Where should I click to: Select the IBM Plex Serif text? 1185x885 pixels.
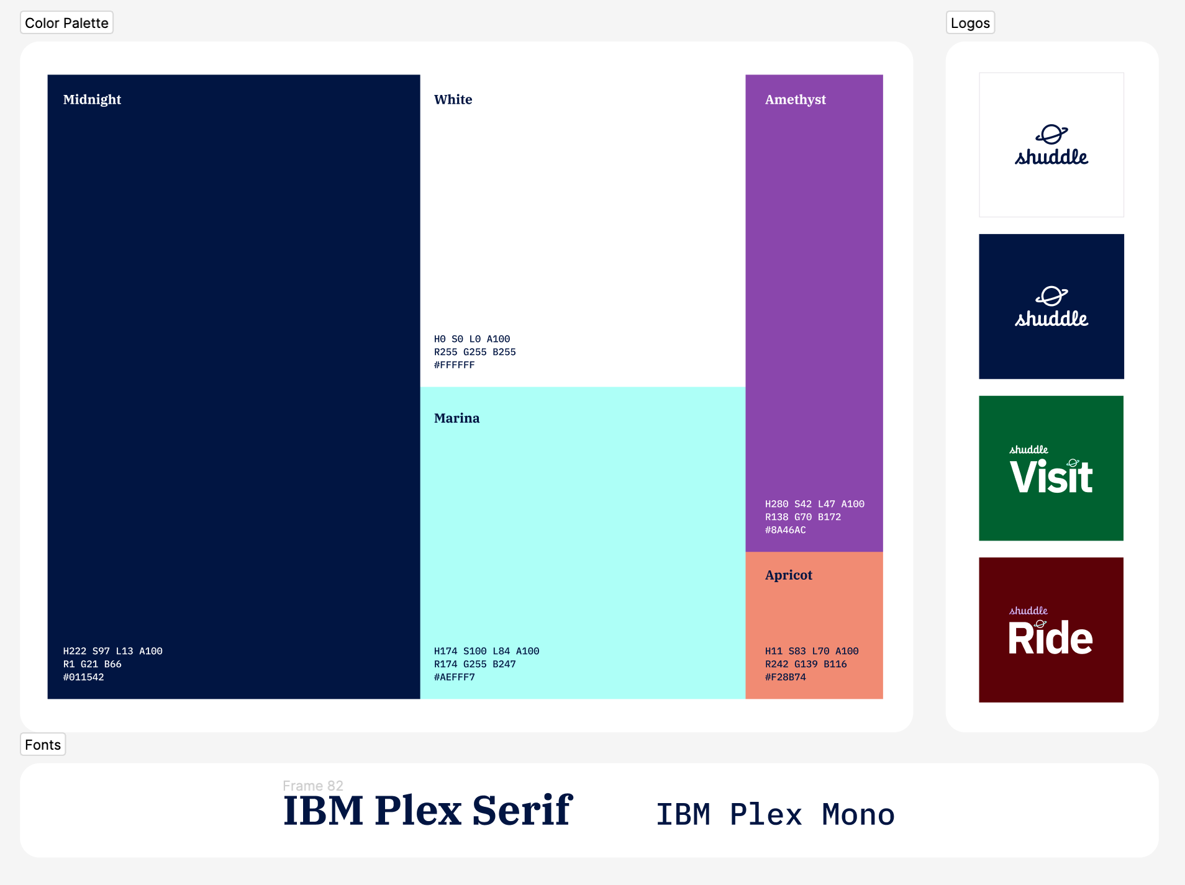pos(427,810)
